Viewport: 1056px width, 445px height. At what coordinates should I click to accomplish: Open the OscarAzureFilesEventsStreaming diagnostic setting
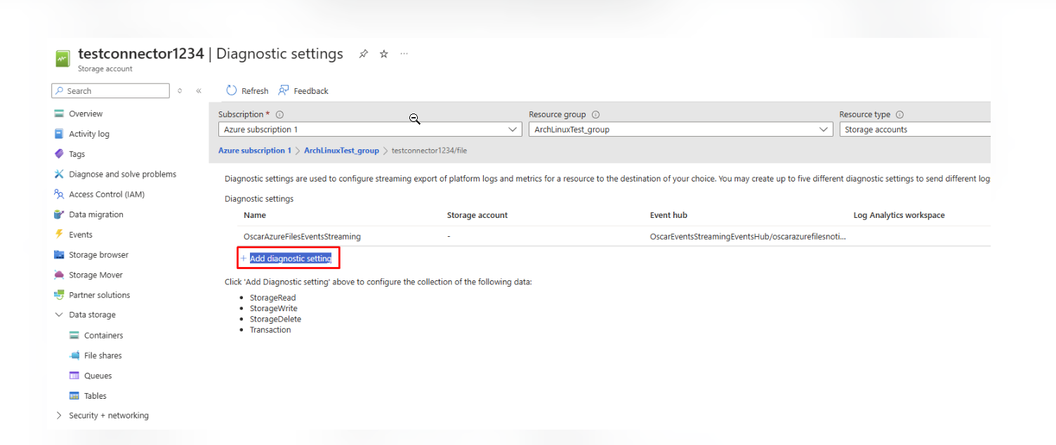pyautogui.click(x=302, y=237)
